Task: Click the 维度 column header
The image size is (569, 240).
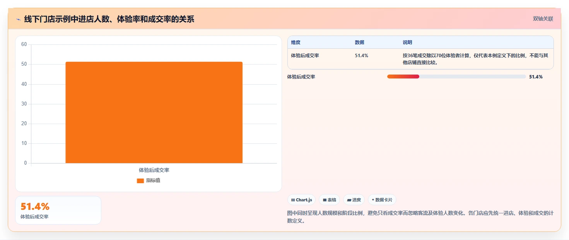Action: (x=296, y=43)
